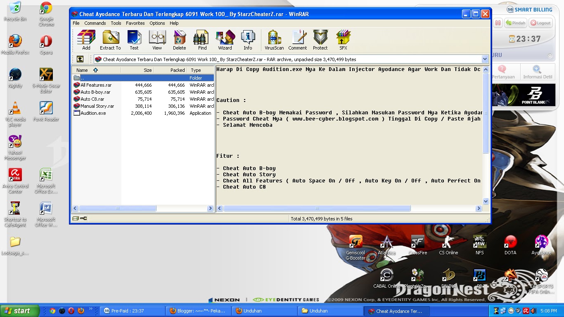The height and width of the screenshot is (317, 564).
Task: Click file list scroll right arrow
Action: [x=210, y=208]
